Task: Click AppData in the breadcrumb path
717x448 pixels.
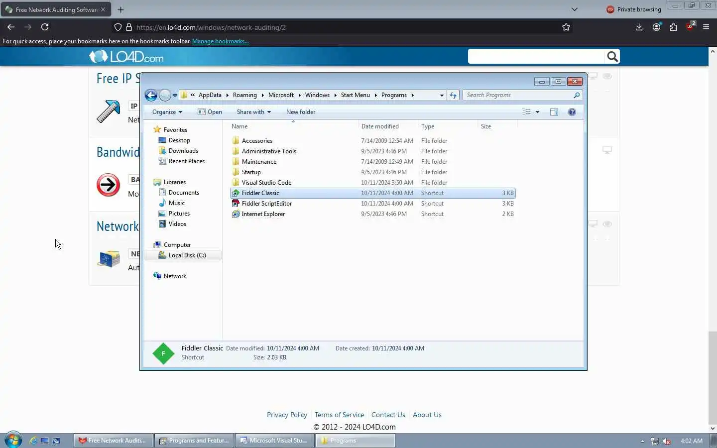Action: [210, 95]
